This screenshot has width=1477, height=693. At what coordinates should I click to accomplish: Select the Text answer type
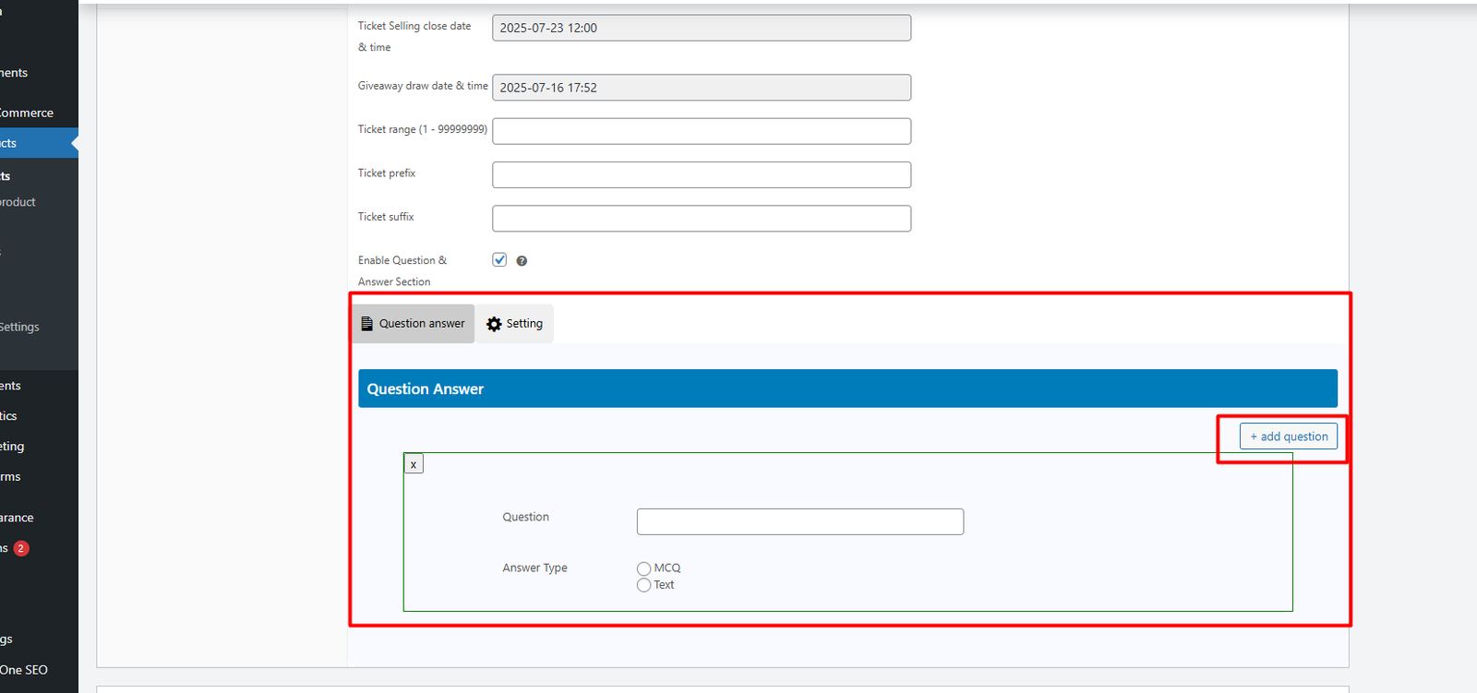click(643, 585)
